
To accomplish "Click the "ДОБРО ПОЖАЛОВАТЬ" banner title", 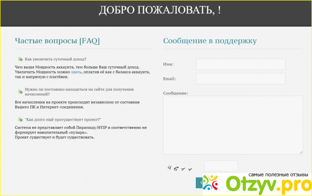I will pos(160,11).
